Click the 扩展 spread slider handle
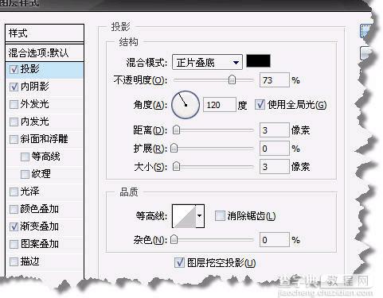 point(174,148)
